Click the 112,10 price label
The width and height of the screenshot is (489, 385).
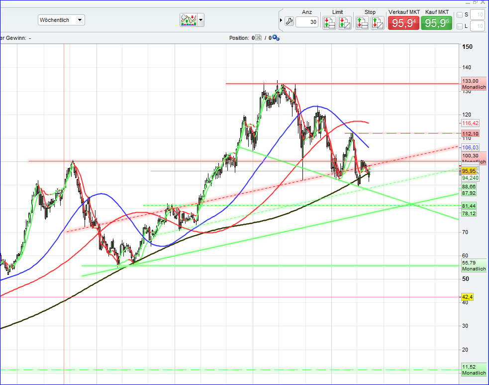coord(470,133)
